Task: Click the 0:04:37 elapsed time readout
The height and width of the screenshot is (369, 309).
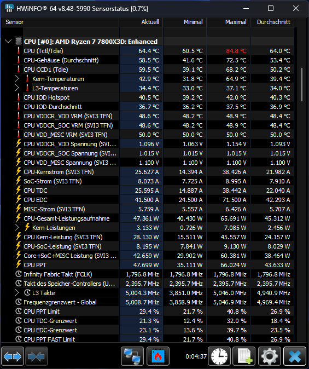Action: (196, 356)
